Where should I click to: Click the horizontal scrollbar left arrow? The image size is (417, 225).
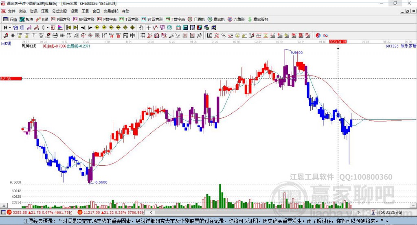[151, 212]
